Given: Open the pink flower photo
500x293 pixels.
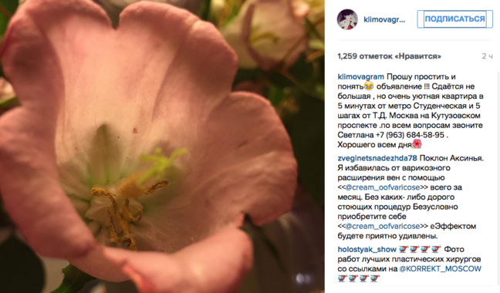Looking at the screenshot, I should 162,146.
